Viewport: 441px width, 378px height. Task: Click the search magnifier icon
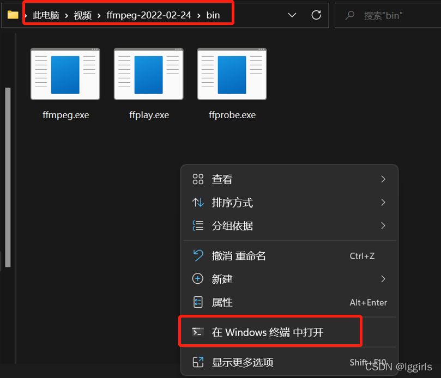coord(349,15)
